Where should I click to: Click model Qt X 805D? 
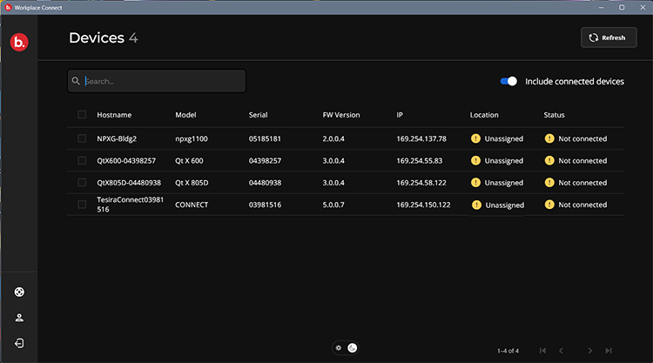coord(192,183)
